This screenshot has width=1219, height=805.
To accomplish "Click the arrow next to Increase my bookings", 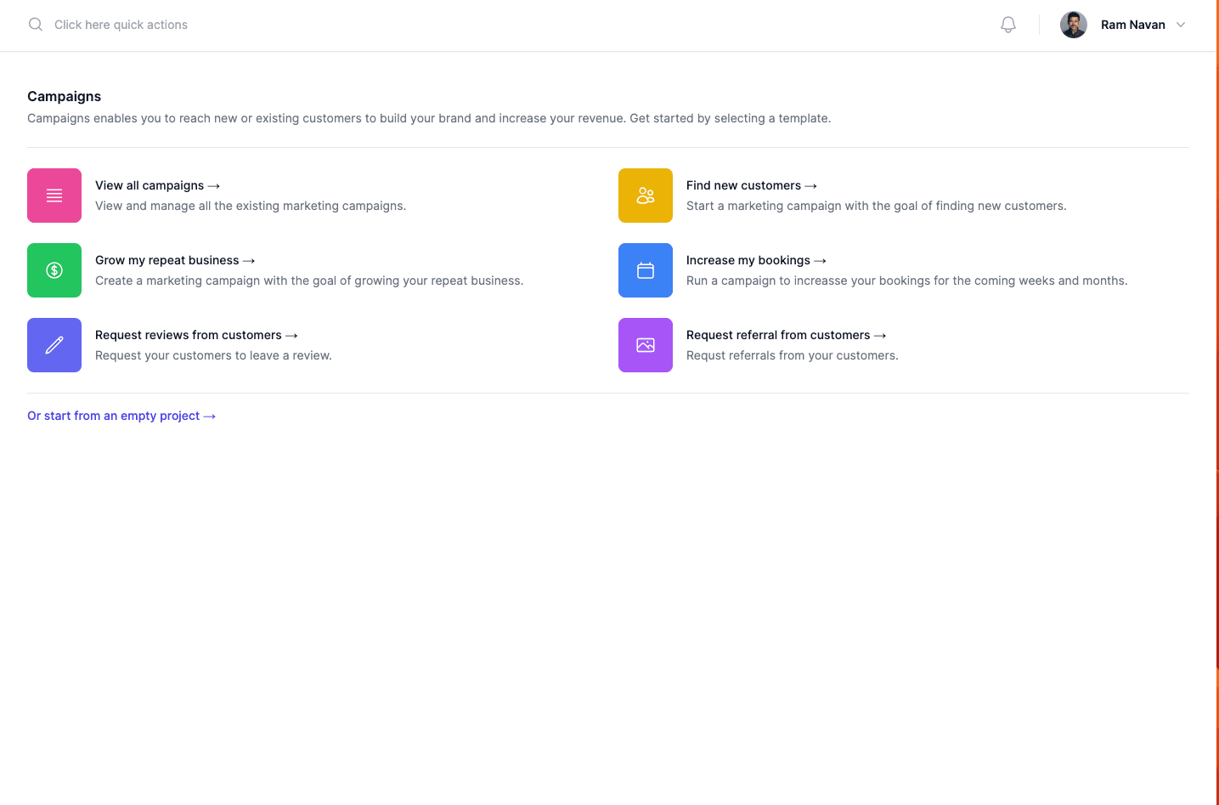I will point(819,260).
